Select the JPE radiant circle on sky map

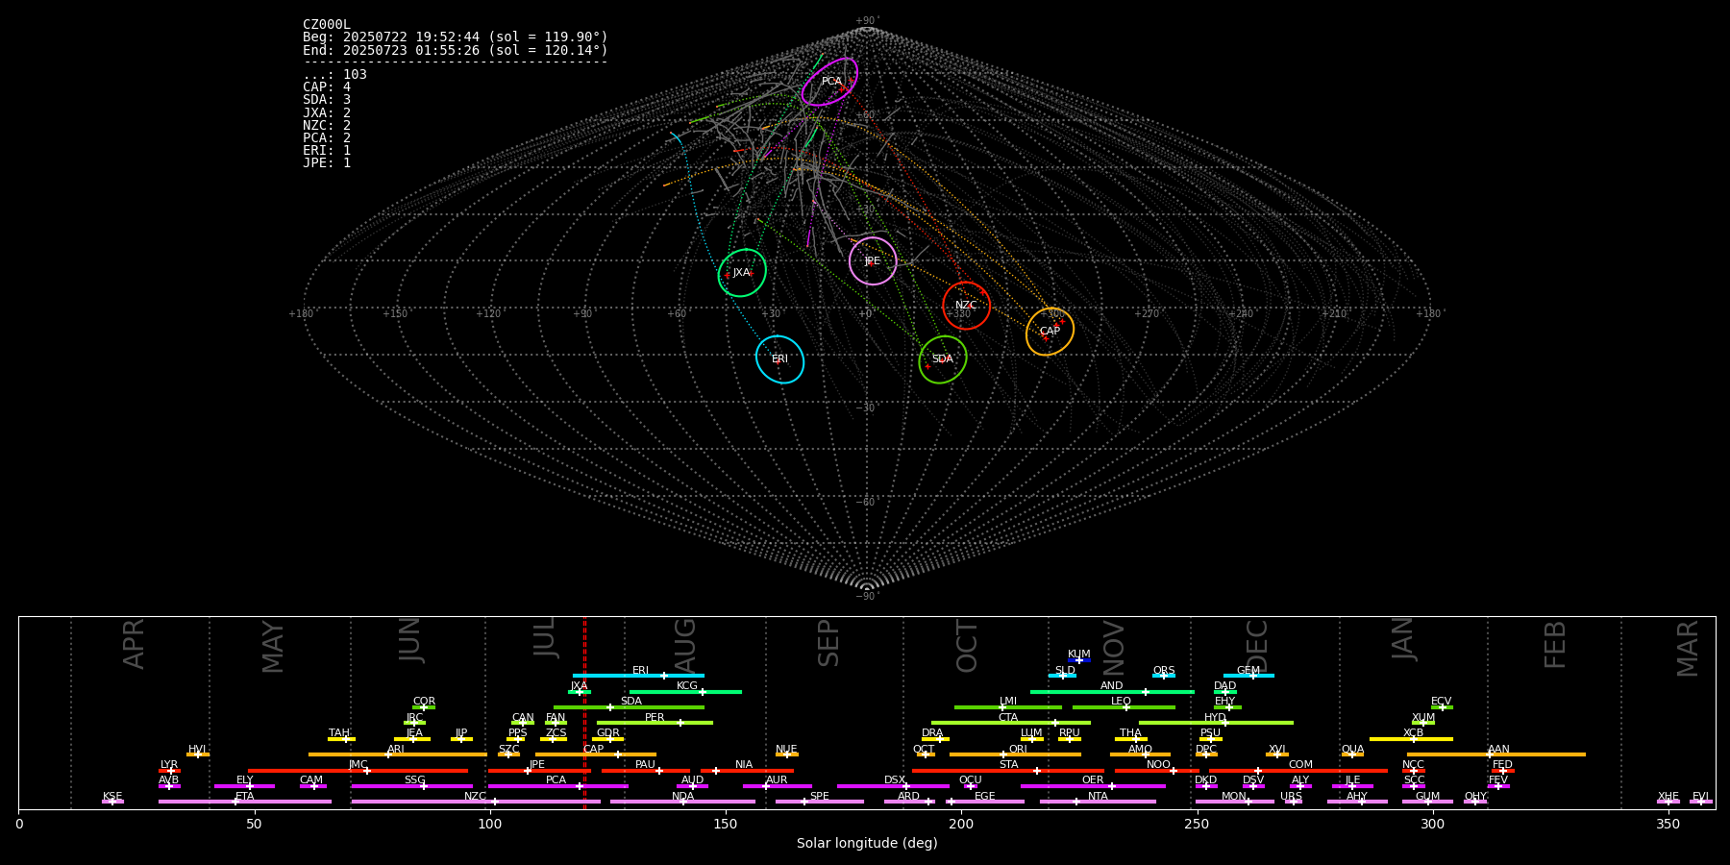pos(873,261)
